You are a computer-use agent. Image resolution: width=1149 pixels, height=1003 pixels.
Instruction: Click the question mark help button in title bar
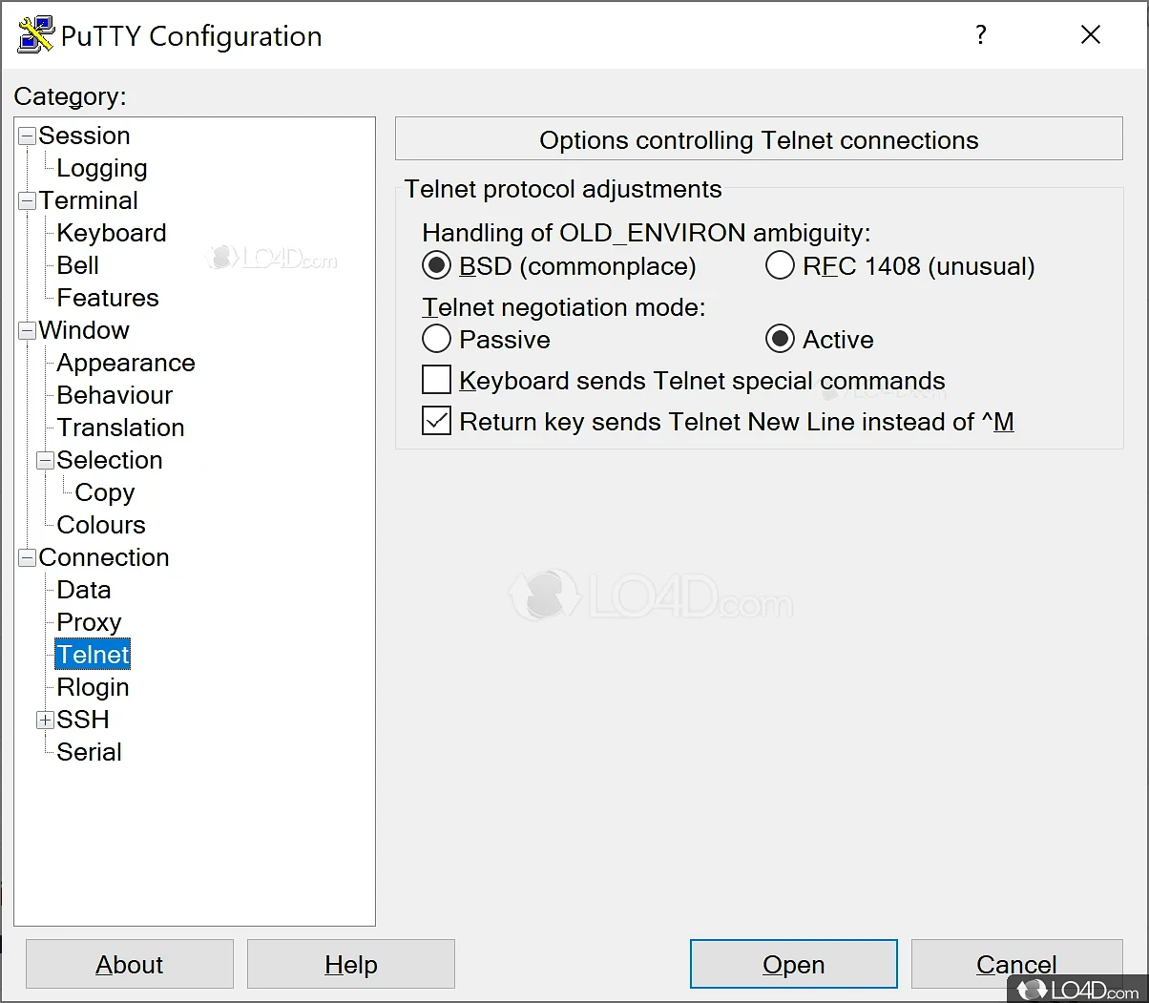coord(980,35)
